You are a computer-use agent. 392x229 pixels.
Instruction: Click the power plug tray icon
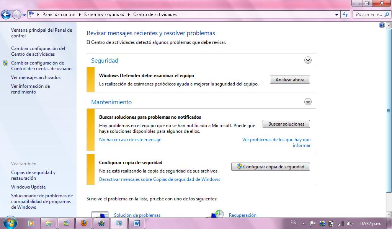click(x=331, y=224)
